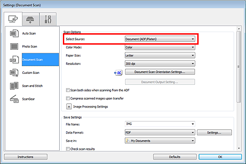The width and height of the screenshot is (246, 164).
Task: Open the Data Format dropdown
Action: click(160, 133)
